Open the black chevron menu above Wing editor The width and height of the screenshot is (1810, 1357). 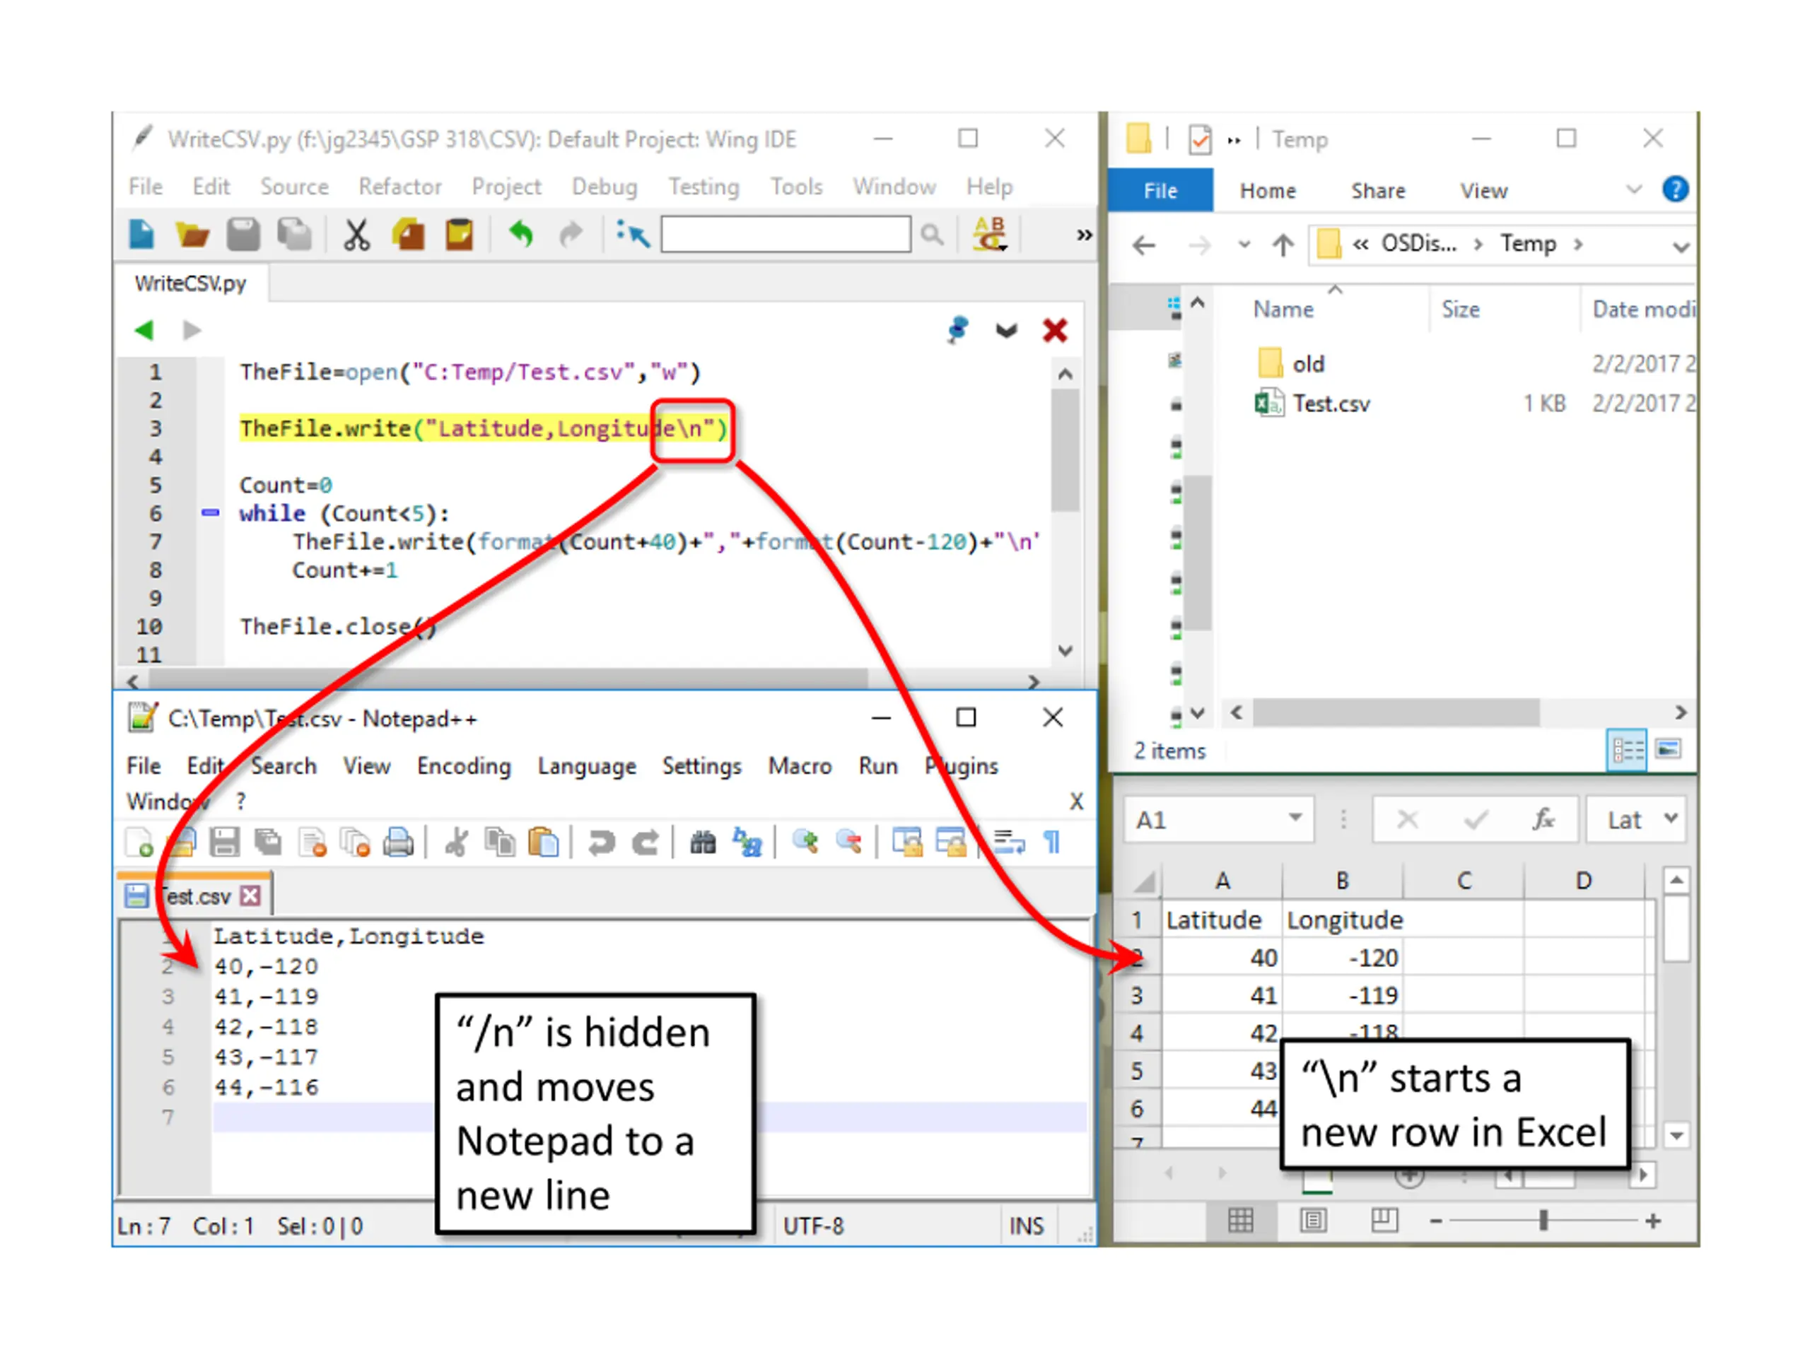point(1007,331)
